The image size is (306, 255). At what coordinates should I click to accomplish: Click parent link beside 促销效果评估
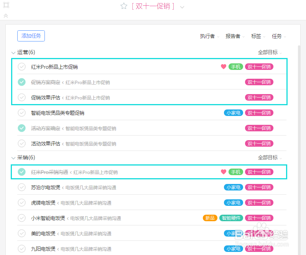pyautogui.click(x=88, y=98)
